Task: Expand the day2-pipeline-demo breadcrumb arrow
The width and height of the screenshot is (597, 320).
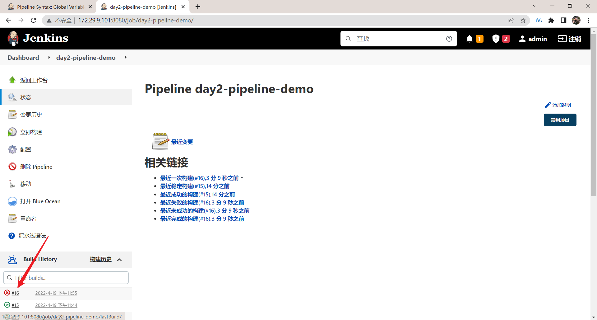Action: click(126, 57)
